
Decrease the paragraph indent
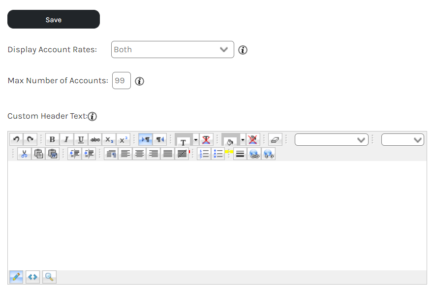coord(75,154)
